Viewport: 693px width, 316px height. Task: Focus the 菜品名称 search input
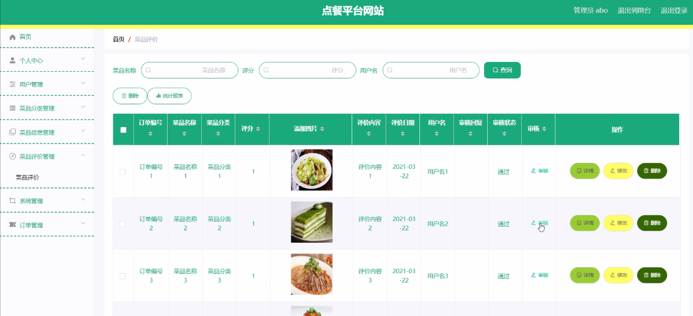tap(190, 70)
